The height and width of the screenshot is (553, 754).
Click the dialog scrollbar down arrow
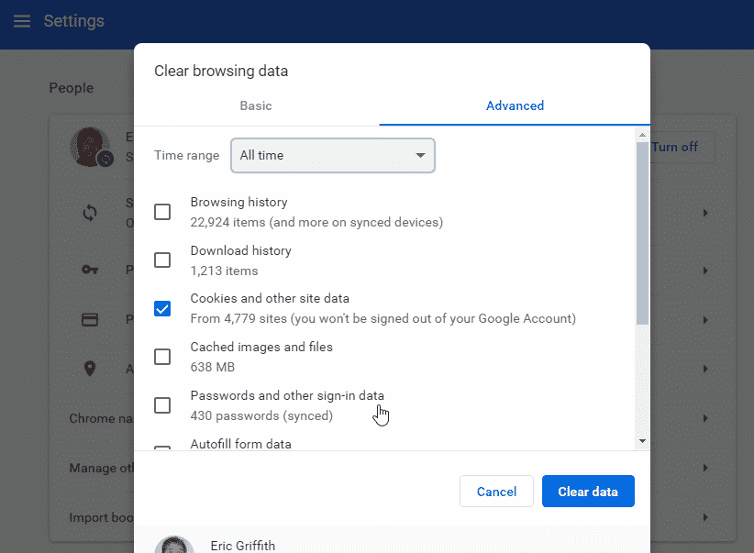(x=642, y=439)
